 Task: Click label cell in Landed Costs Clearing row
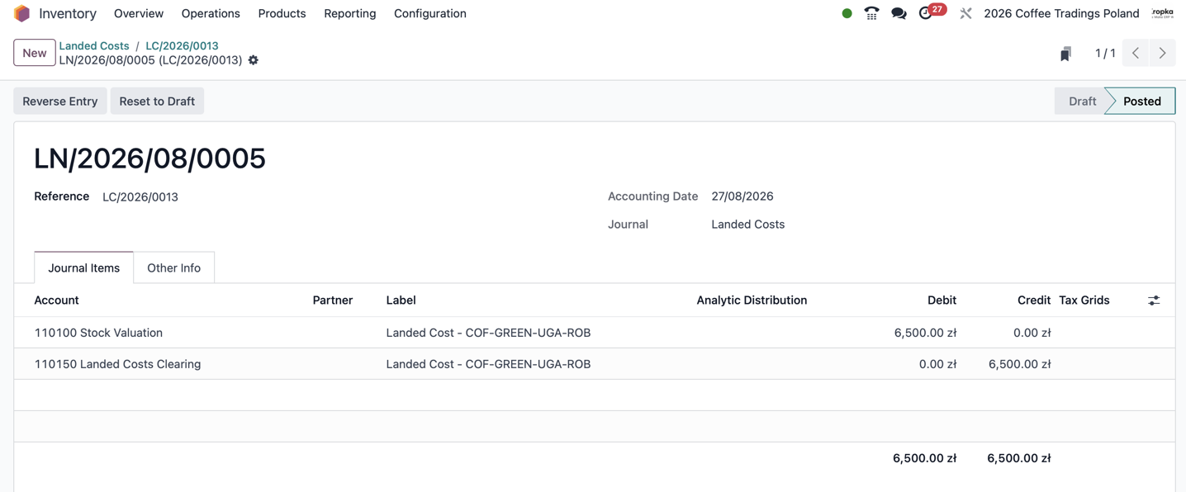[x=488, y=364]
